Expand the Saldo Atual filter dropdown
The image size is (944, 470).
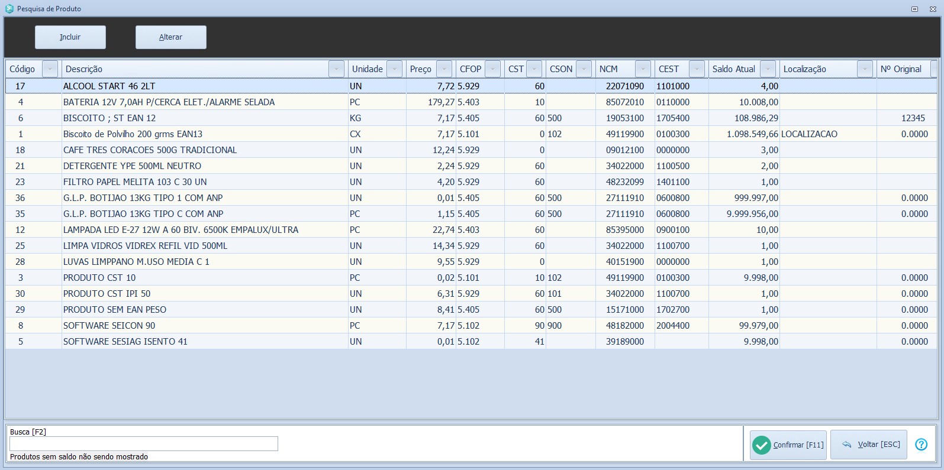tap(768, 69)
